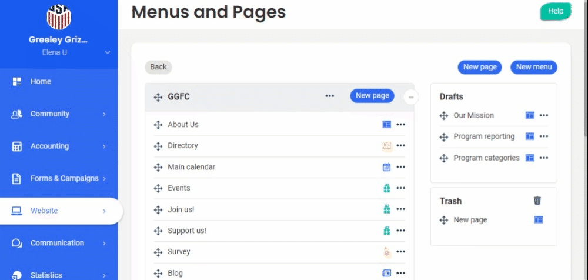Open the Main calendar options ellipsis
The image size is (588, 280).
(x=401, y=167)
